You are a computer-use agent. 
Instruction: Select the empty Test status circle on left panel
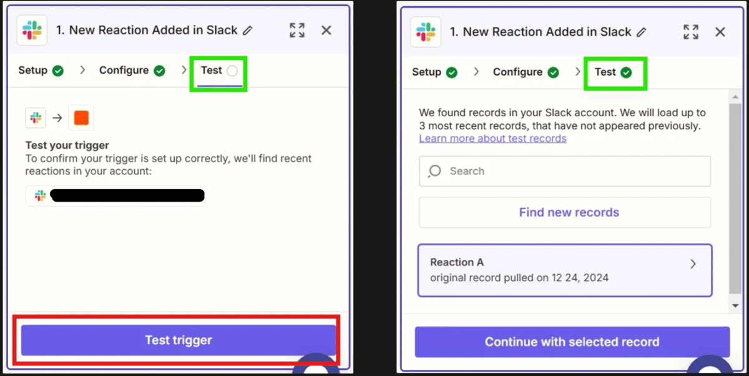231,71
